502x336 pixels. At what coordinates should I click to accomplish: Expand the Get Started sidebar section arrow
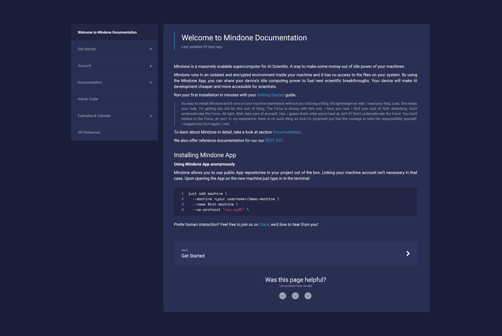coord(151,49)
